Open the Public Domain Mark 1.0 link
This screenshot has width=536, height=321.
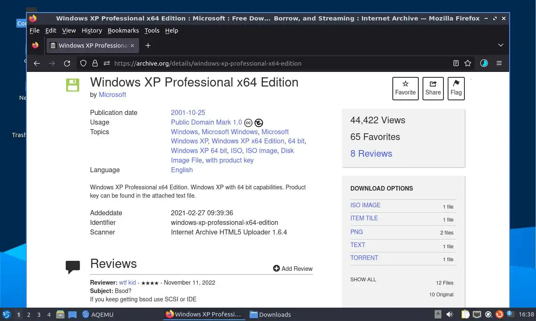[206, 122]
